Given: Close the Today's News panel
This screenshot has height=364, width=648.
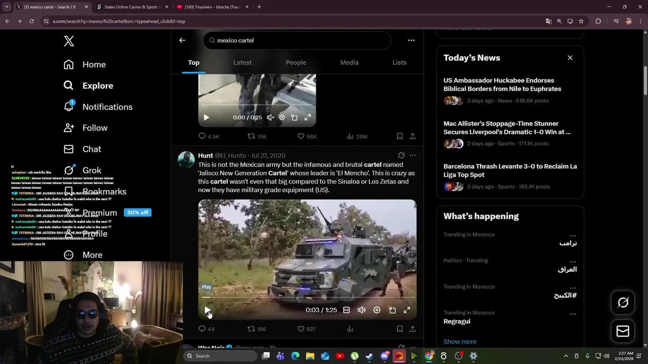Looking at the screenshot, I should coord(570,58).
